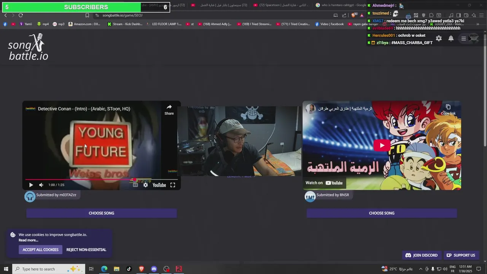Reject non-essential cookies
Viewport: 487px width, 274px height.
coord(86,250)
